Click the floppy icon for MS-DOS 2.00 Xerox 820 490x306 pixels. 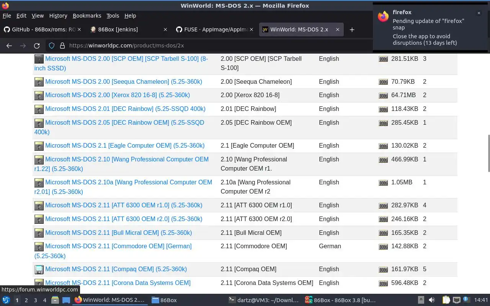[39, 95]
